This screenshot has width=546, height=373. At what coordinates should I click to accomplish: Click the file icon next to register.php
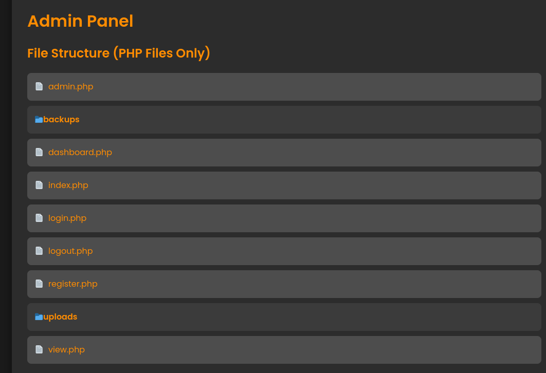pos(39,284)
